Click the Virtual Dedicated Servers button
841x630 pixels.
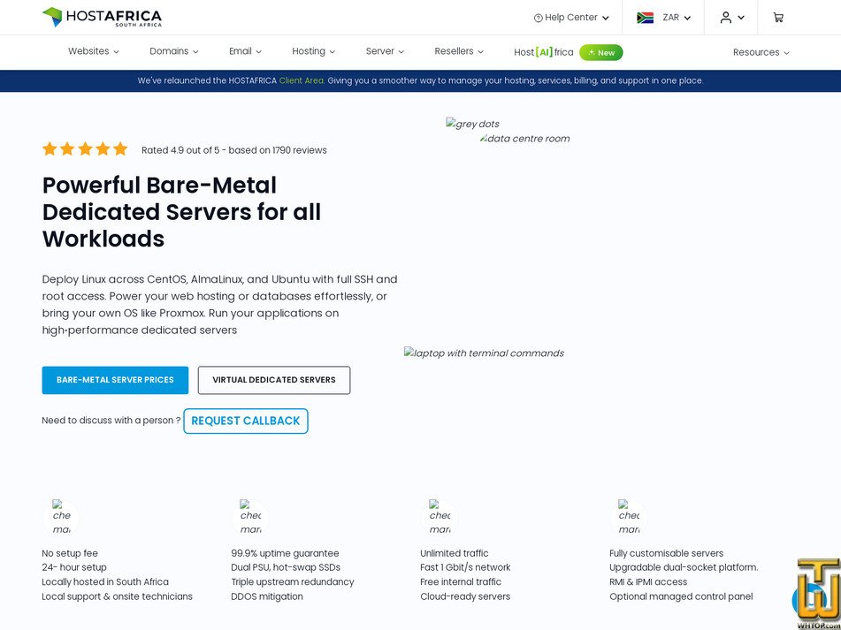(x=274, y=380)
